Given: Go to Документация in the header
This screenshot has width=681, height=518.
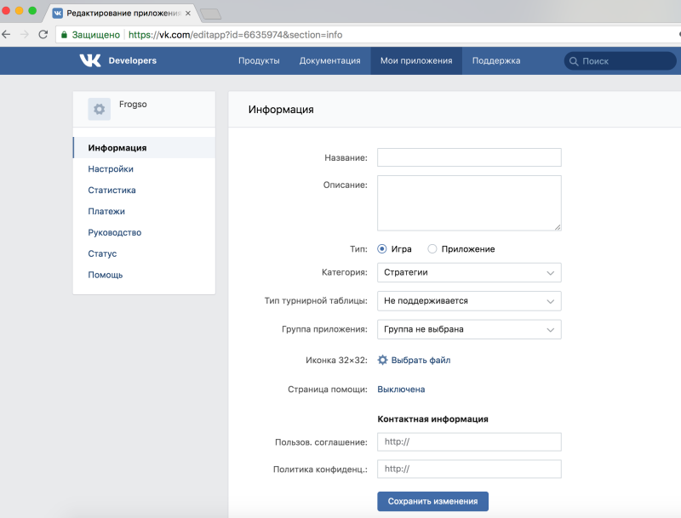Looking at the screenshot, I should pyautogui.click(x=329, y=60).
